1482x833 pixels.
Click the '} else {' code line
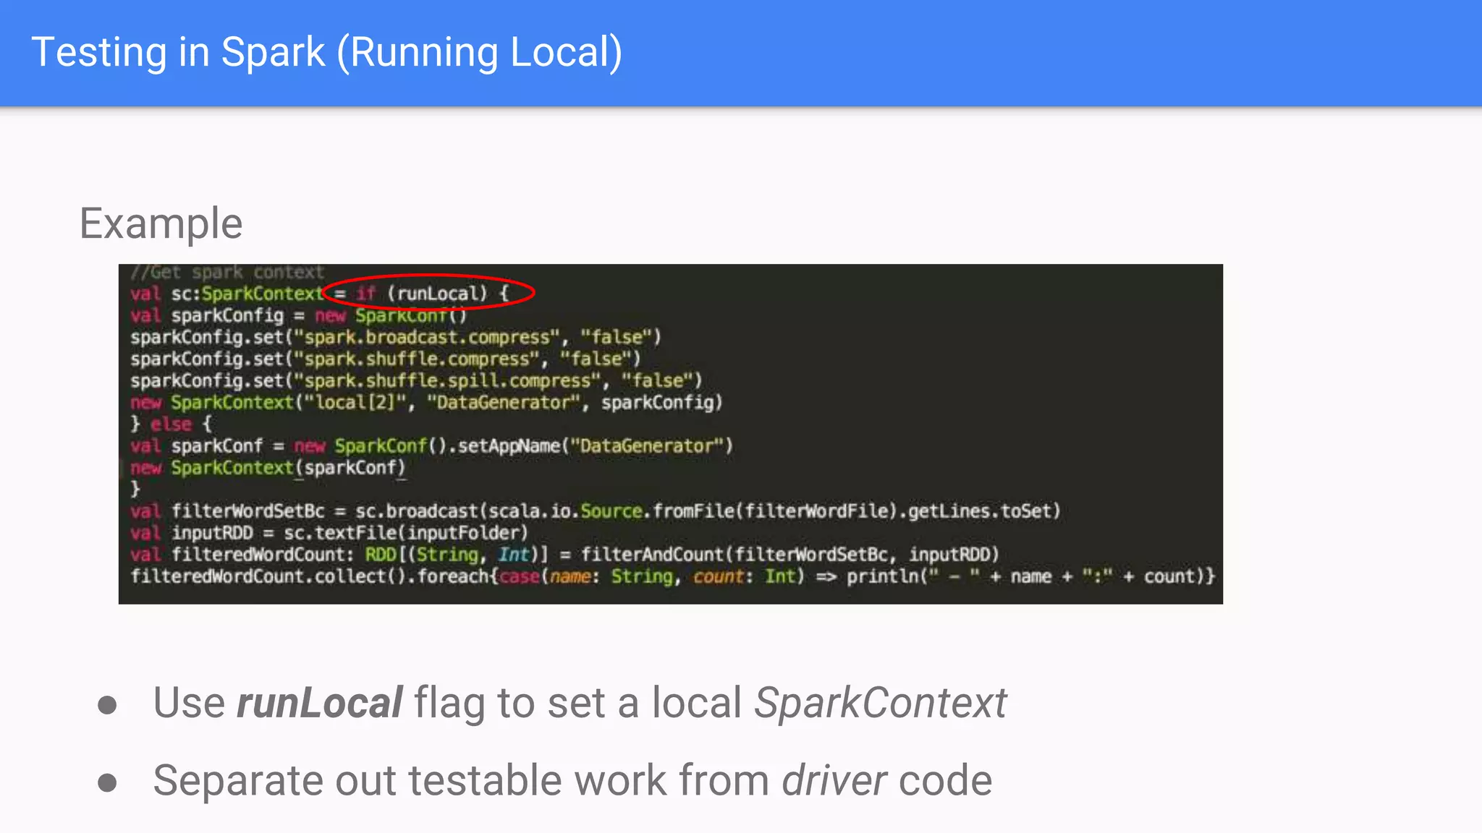[171, 424]
